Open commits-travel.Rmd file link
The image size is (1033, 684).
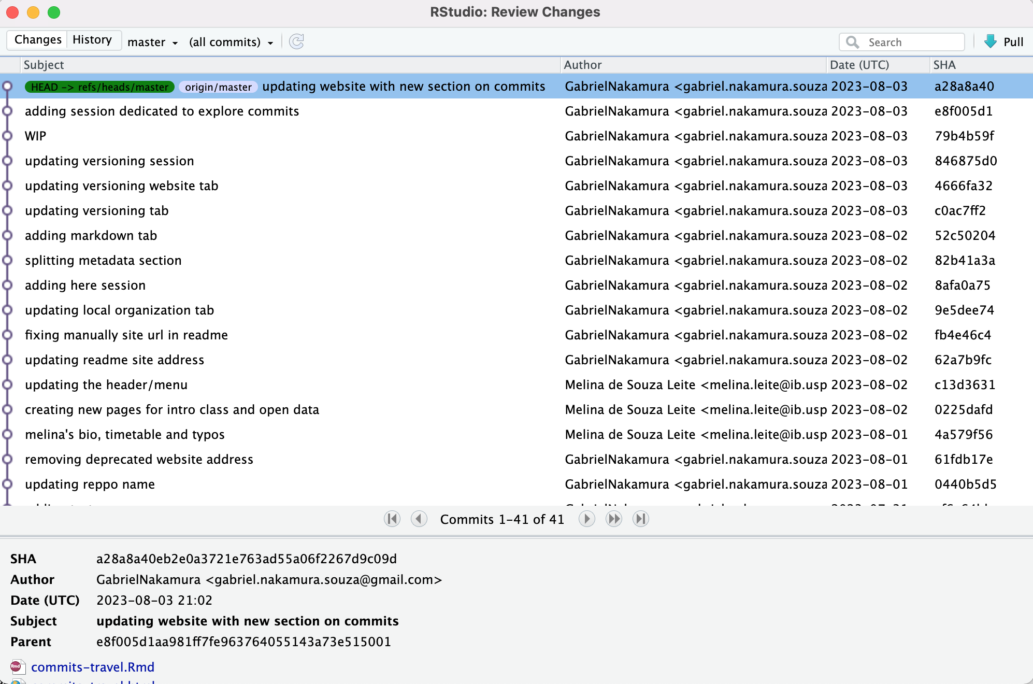[x=93, y=667]
